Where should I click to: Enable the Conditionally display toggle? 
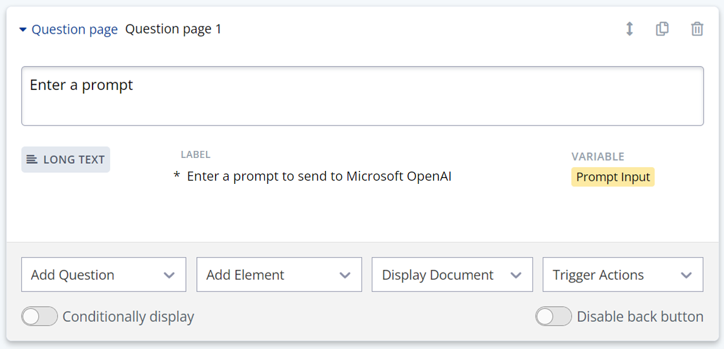pos(40,317)
